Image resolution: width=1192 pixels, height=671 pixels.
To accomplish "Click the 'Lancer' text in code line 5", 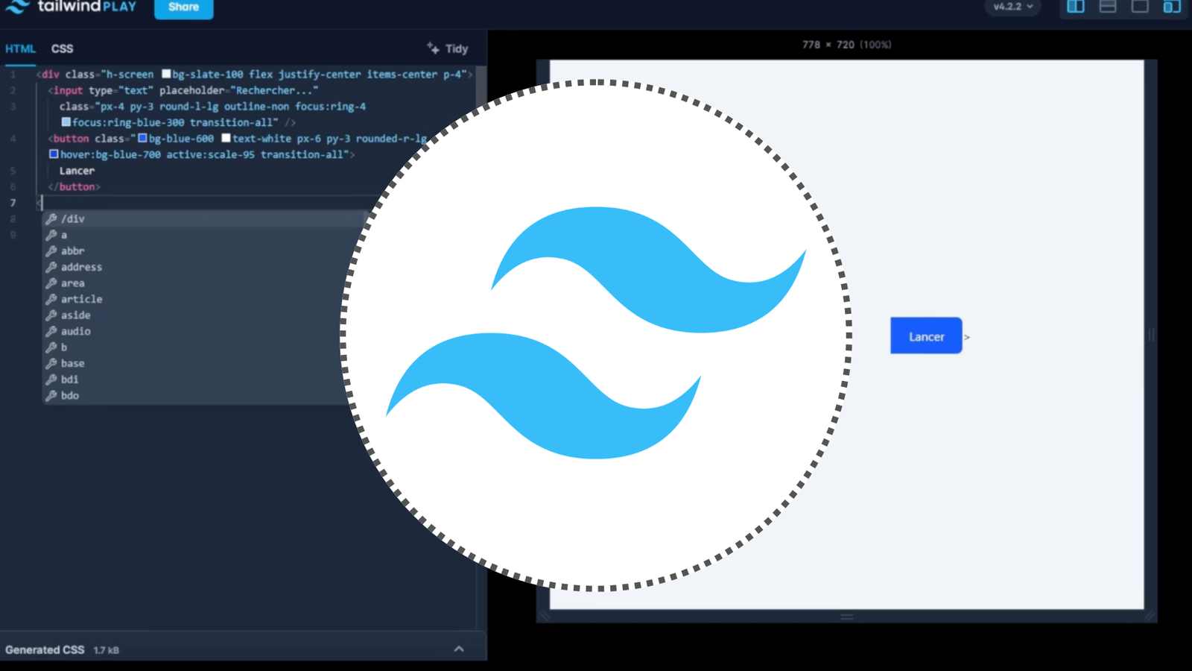I will [x=77, y=171].
